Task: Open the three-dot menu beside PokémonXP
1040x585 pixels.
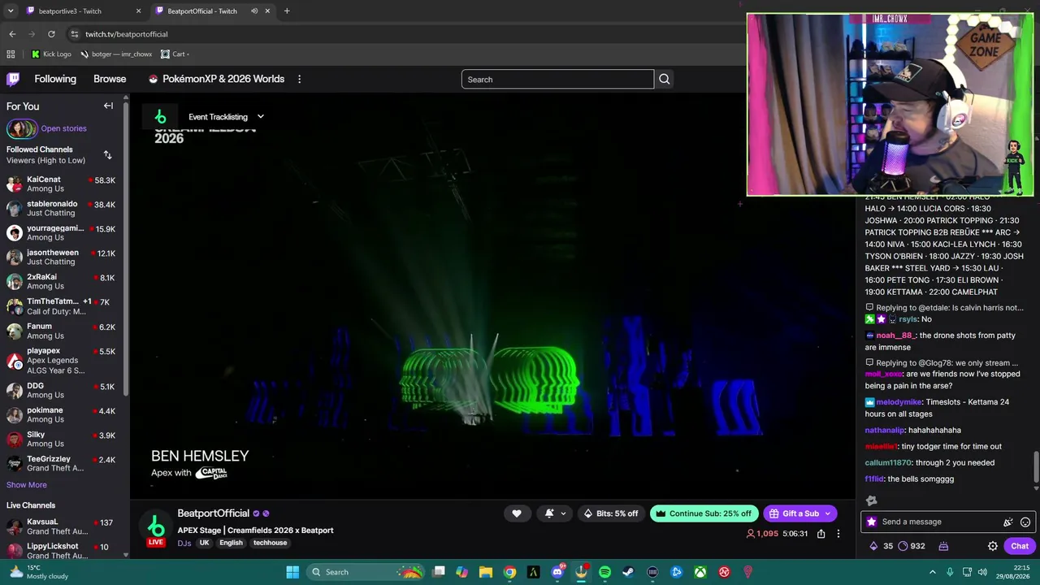Action: [x=299, y=79]
